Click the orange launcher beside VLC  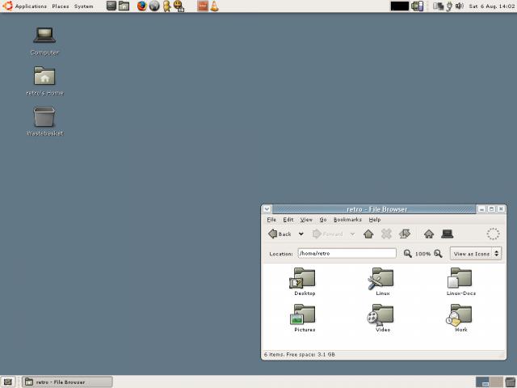click(x=203, y=6)
